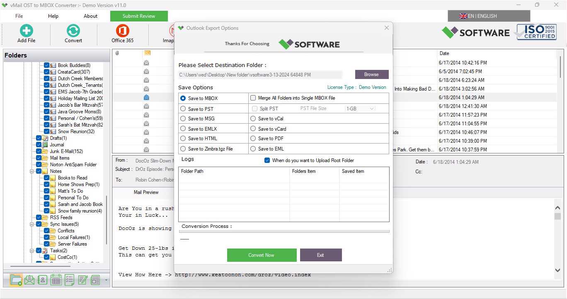Click the folder tree vertical scrollbar
Screen dimensions: 567x299
tap(107, 219)
